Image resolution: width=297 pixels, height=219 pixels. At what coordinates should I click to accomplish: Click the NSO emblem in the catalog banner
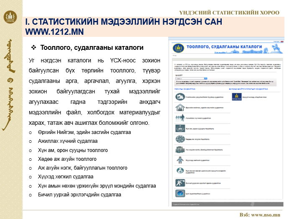tap(178, 48)
